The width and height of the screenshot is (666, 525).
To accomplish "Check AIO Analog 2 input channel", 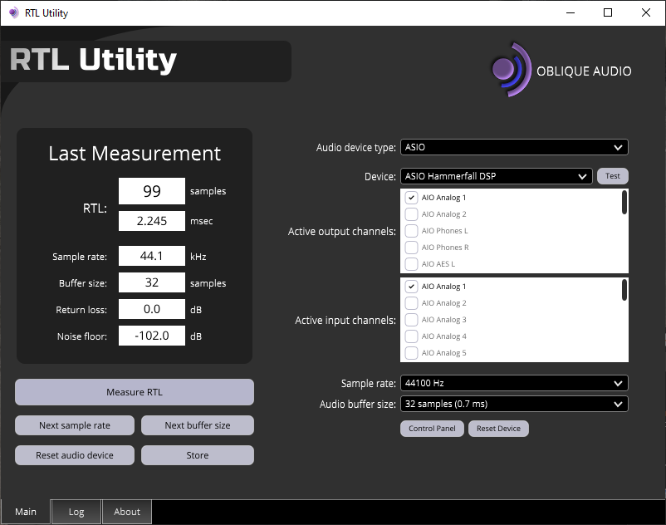I will point(411,303).
